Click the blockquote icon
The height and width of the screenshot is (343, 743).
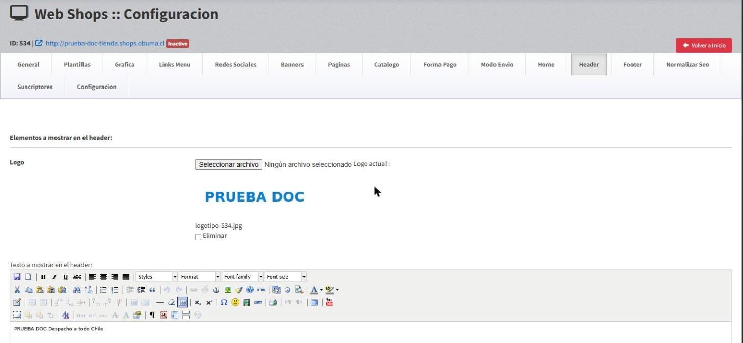point(152,290)
